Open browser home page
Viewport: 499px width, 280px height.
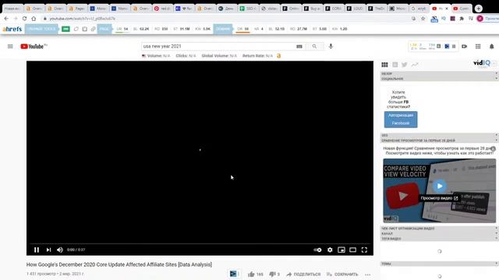[34, 19]
